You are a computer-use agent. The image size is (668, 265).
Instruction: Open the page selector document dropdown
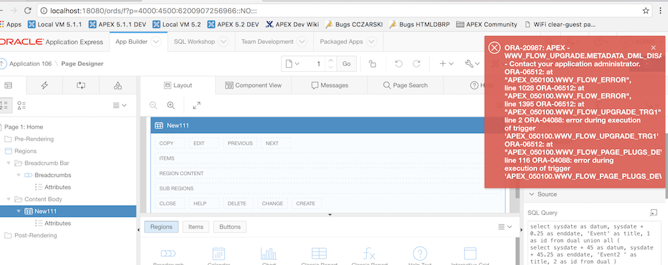pos(293,64)
